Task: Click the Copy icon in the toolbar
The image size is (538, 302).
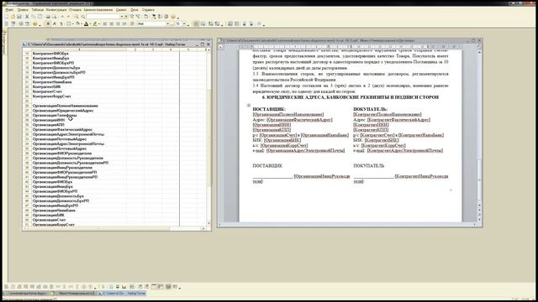Action: click(34, 17)
